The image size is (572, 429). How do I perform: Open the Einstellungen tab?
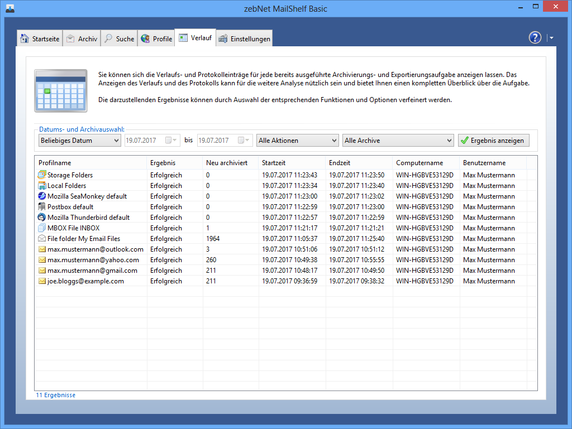pos(244,38)
